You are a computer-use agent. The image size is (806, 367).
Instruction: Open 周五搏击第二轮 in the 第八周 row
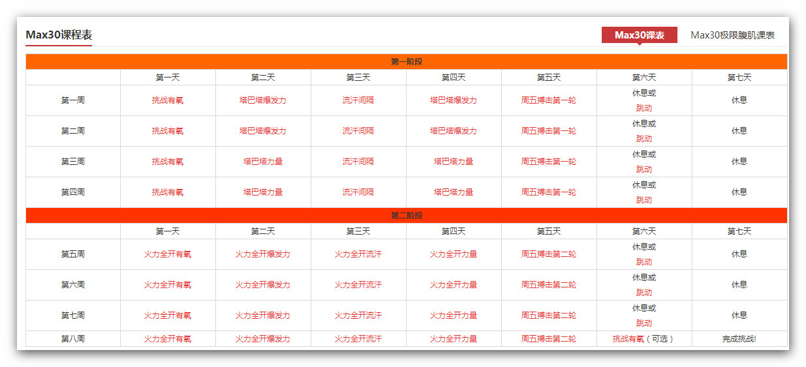click(549, 339)
